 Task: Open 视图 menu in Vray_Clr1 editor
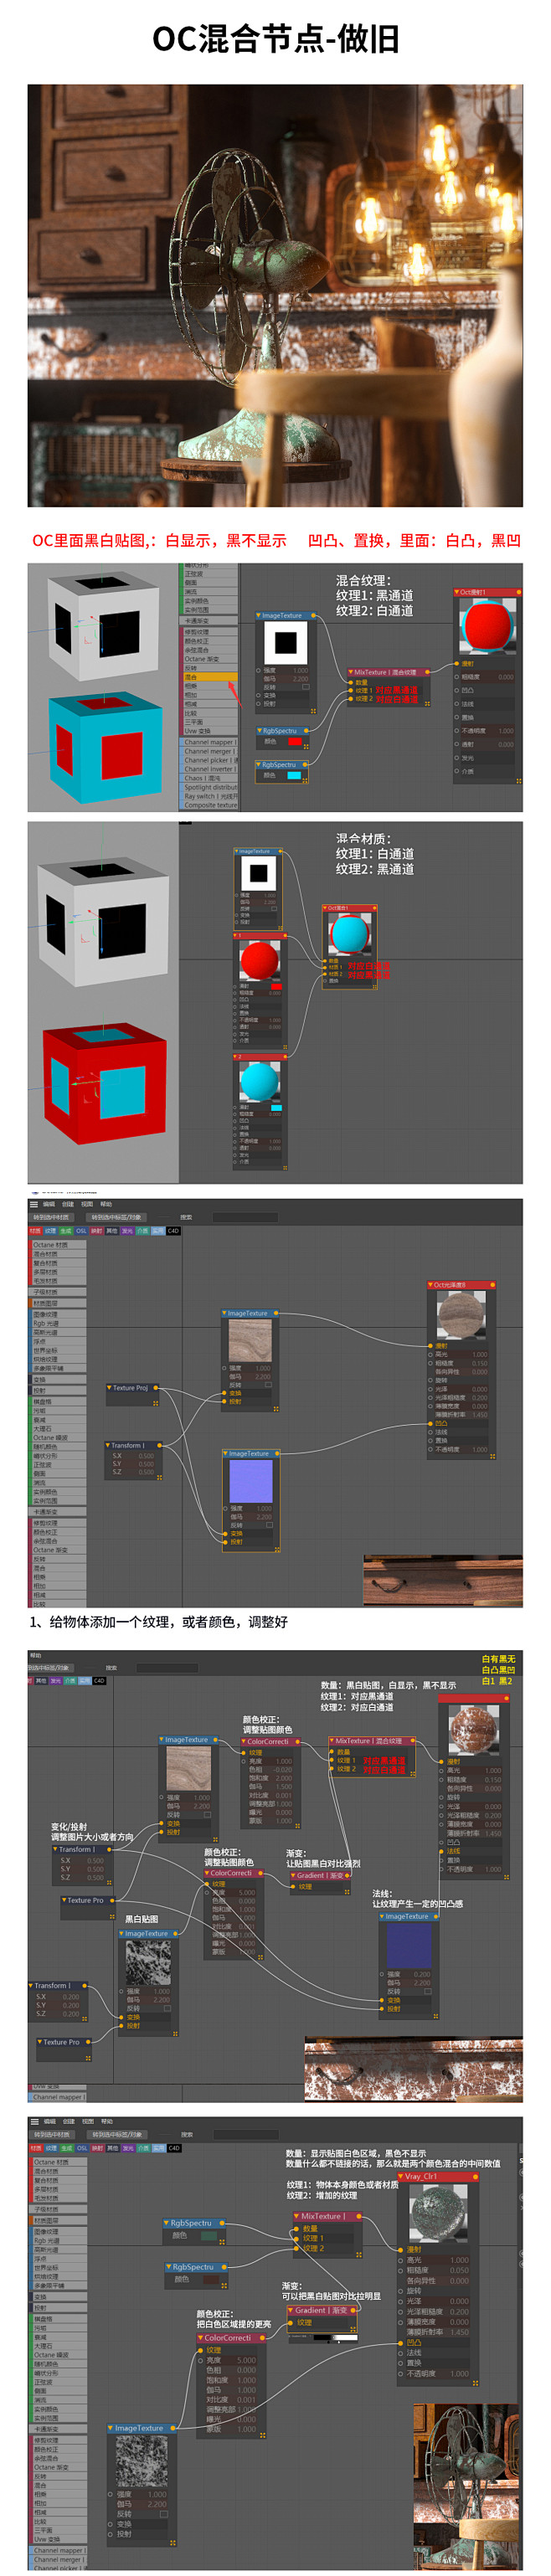click(87, 2121)
